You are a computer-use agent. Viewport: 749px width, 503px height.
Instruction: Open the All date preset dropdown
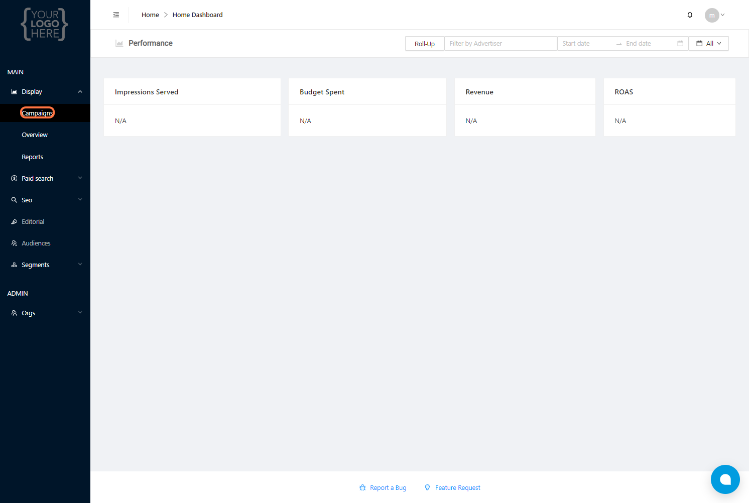[708, 44]
